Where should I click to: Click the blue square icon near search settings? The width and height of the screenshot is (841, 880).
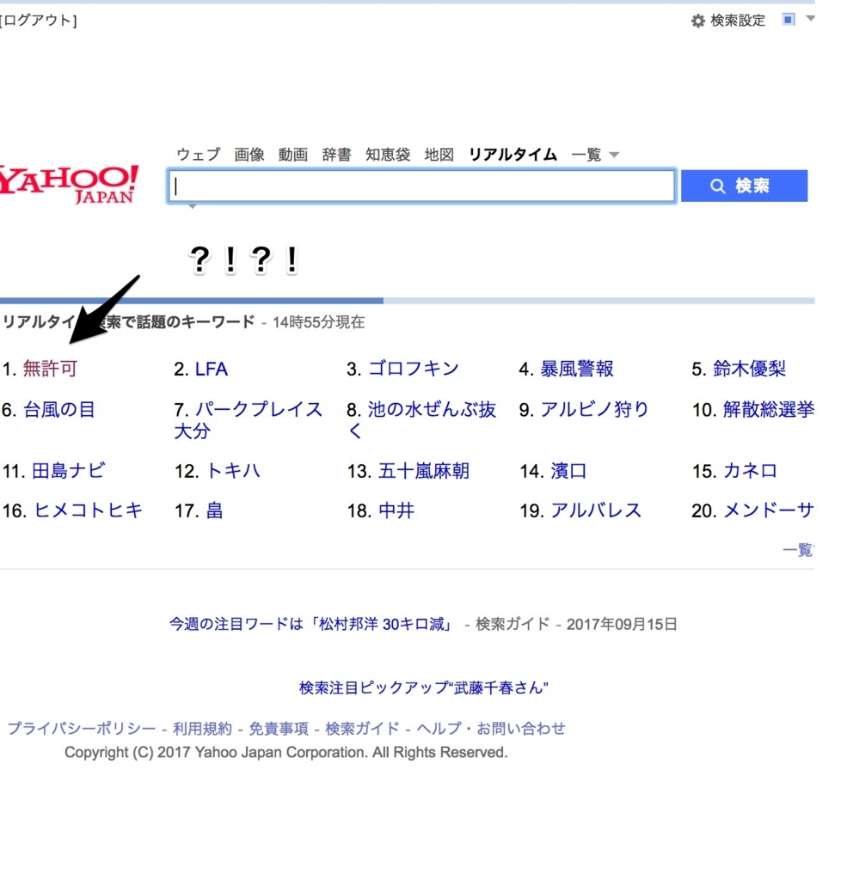(x=789, y=20)
